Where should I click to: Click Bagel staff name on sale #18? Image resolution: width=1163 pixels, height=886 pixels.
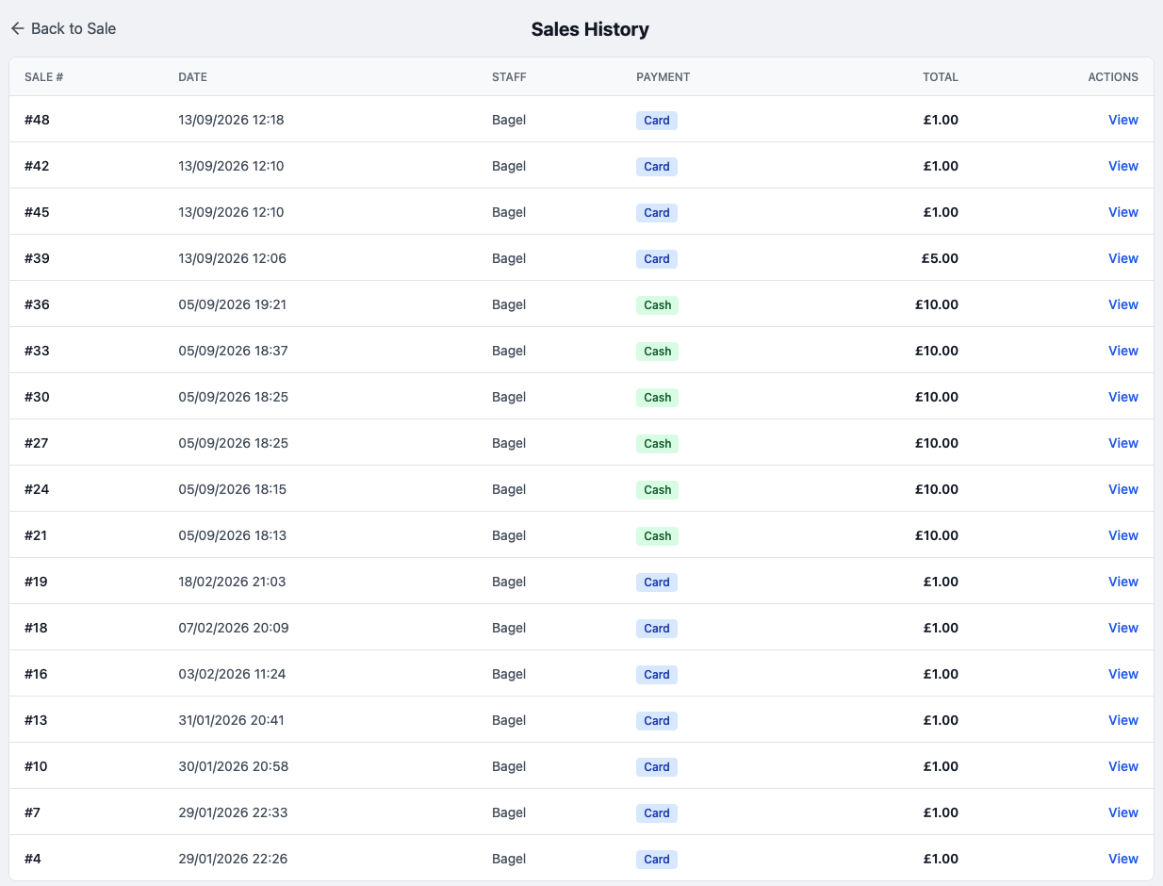tap(509, 628)
